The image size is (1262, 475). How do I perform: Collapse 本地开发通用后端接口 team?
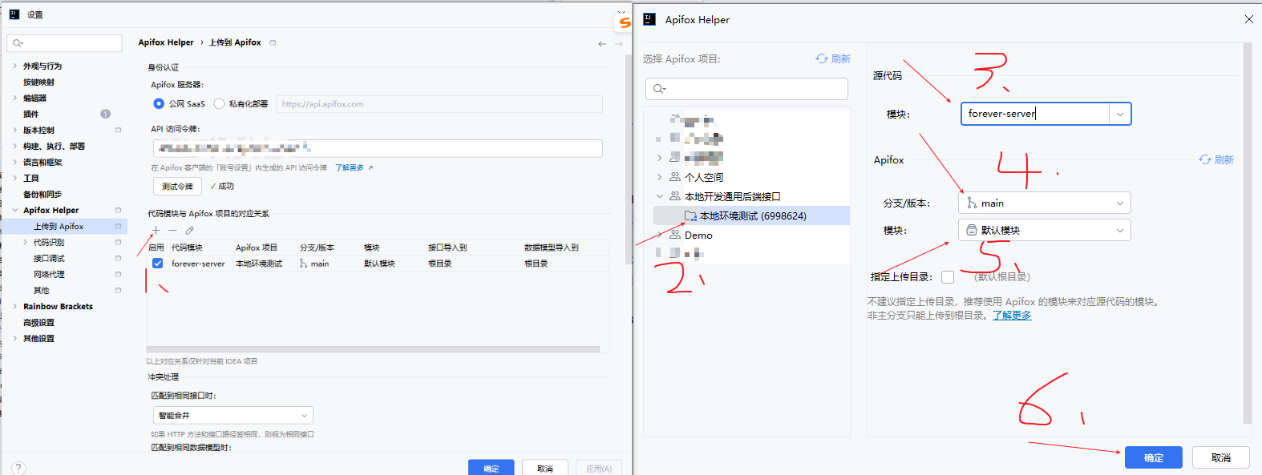tap(660, 196)
